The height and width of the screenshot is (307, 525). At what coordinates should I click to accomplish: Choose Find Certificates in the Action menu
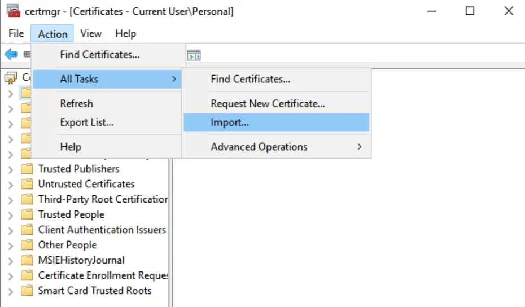(x=107, y=55)
